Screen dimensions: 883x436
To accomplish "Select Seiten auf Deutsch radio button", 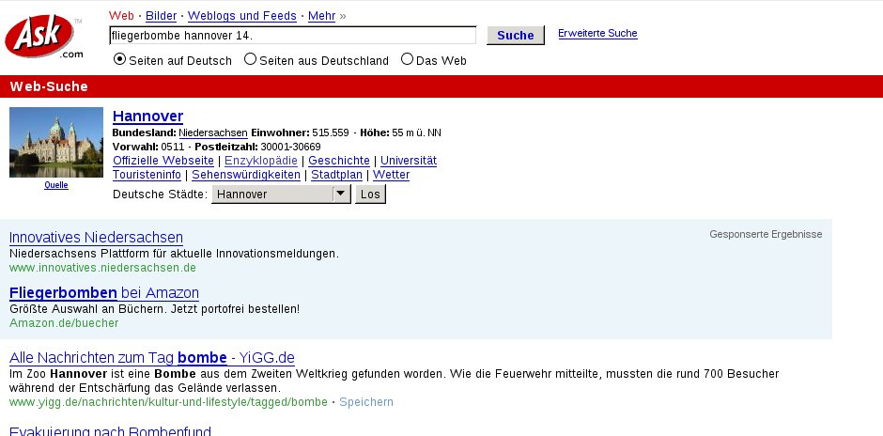I will pos(120,59).
